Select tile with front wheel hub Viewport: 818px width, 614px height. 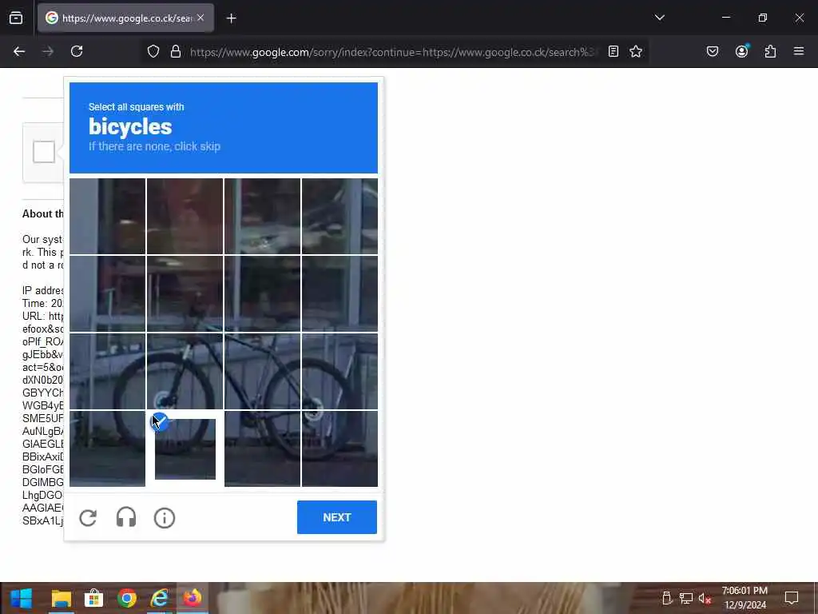coord(185,371)
